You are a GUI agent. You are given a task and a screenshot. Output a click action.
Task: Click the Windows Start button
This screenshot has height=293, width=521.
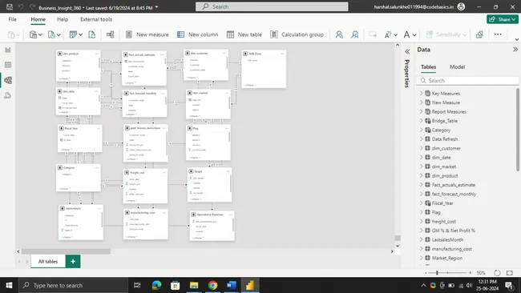9,285
